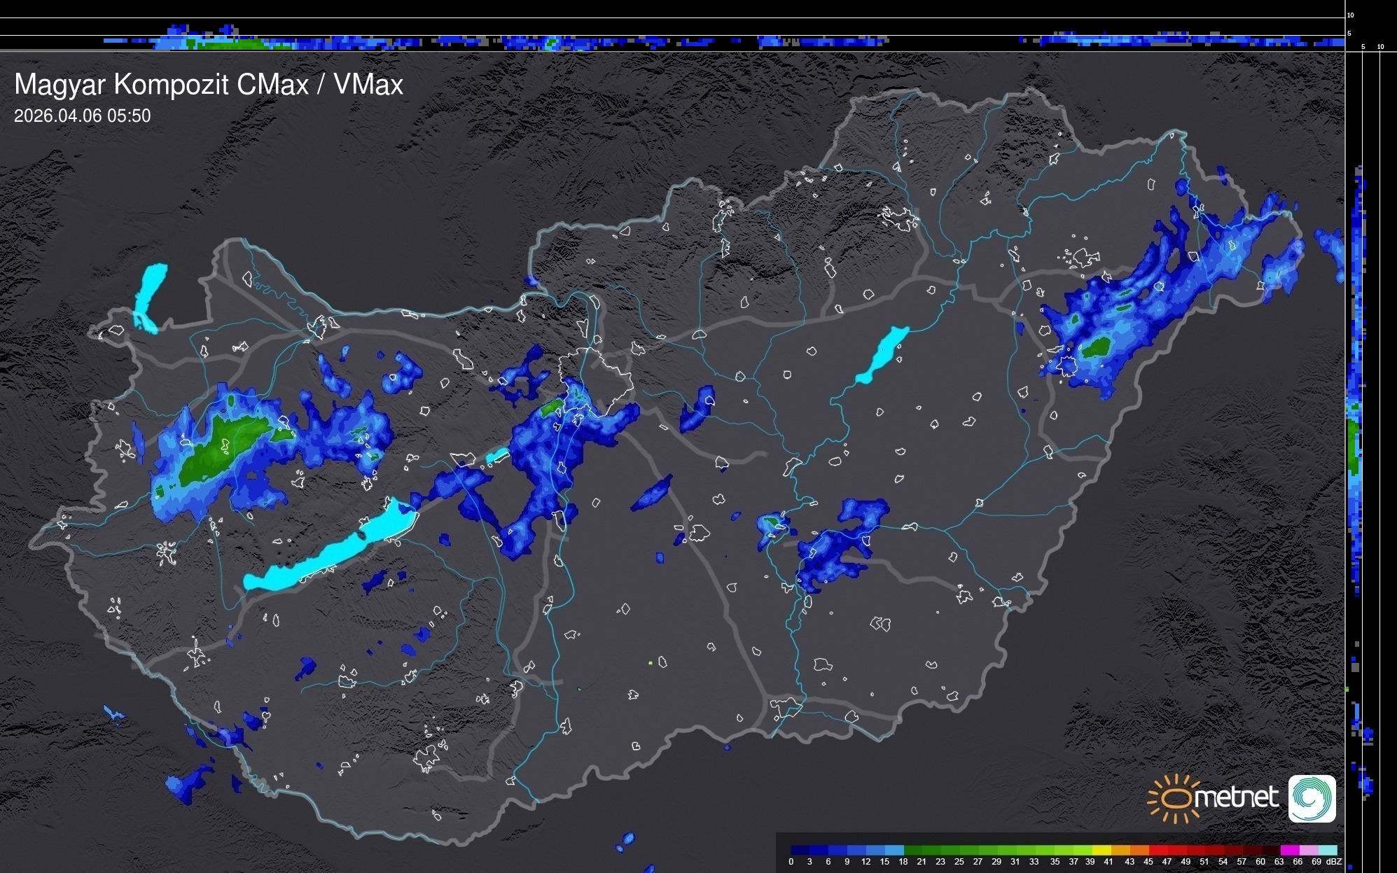Click the small cyan Lake Velence

tap(497, 455)
